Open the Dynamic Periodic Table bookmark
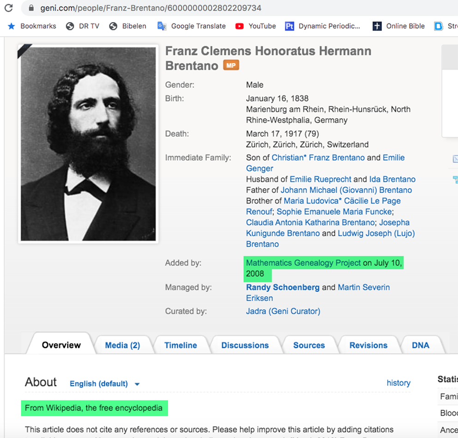This screenshot has width=458, height=438. point(322,26)
